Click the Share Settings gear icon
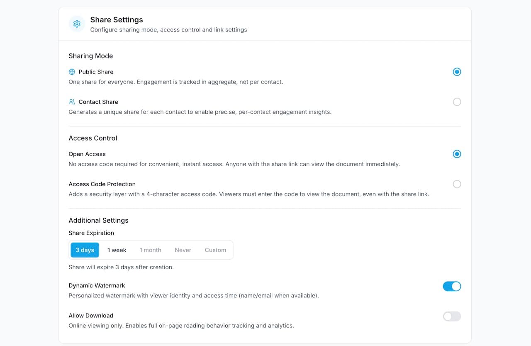Screen dimensions: 531x346 77,24
